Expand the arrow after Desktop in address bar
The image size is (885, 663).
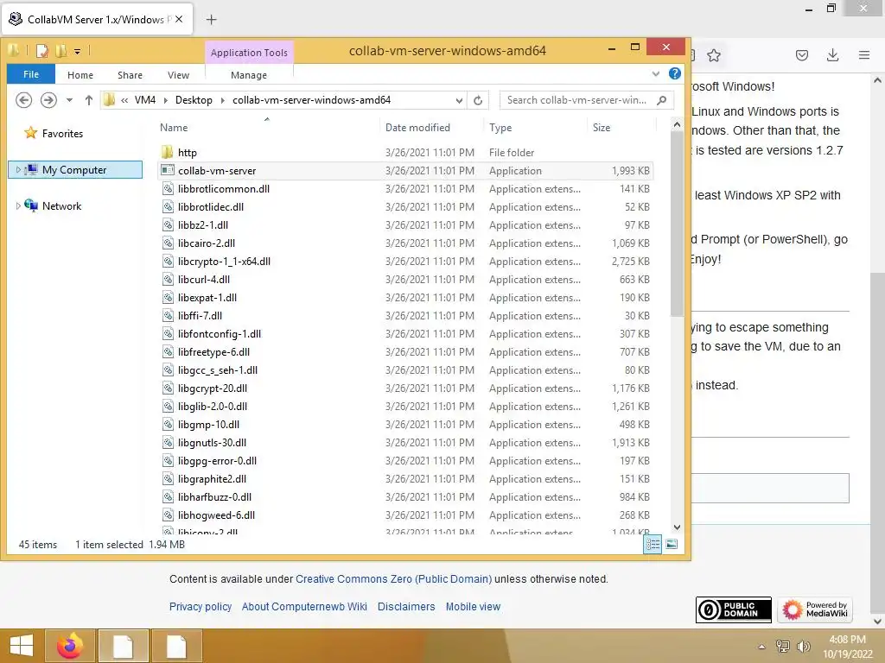222,100
